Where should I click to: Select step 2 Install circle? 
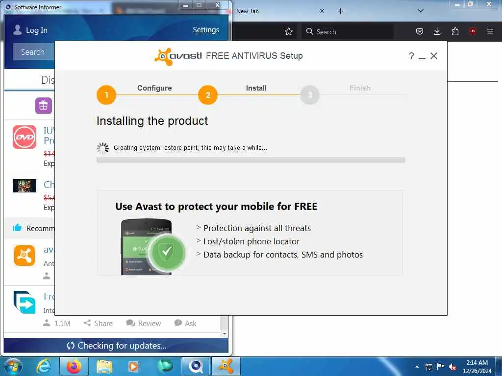click(x=208, y=95)
